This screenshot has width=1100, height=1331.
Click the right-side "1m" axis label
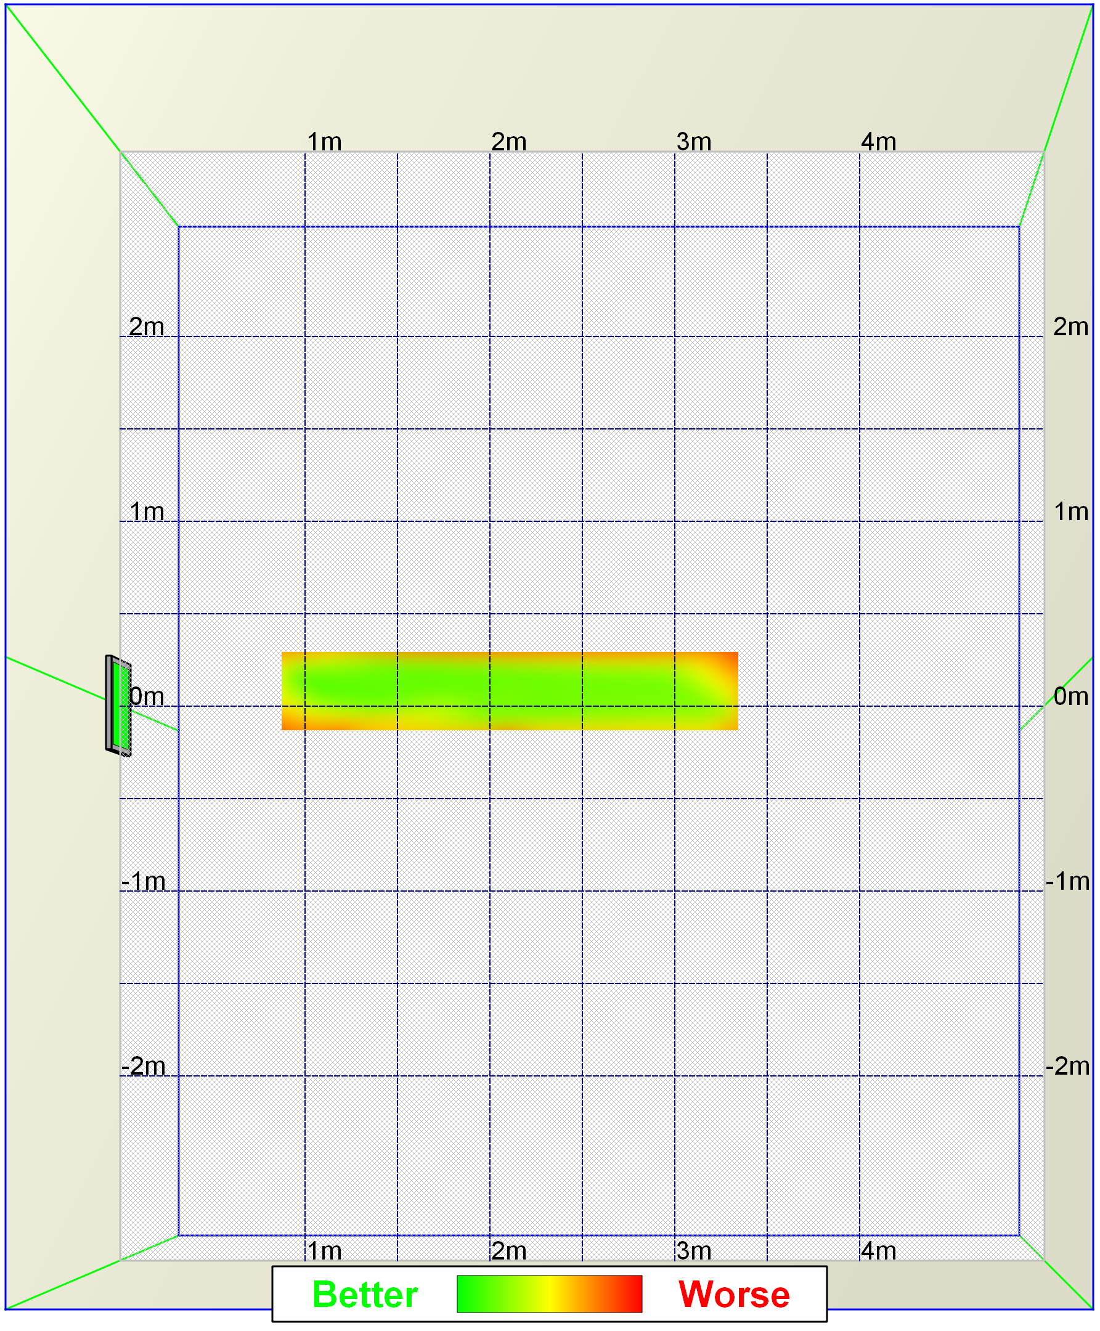click(1071, 511)
